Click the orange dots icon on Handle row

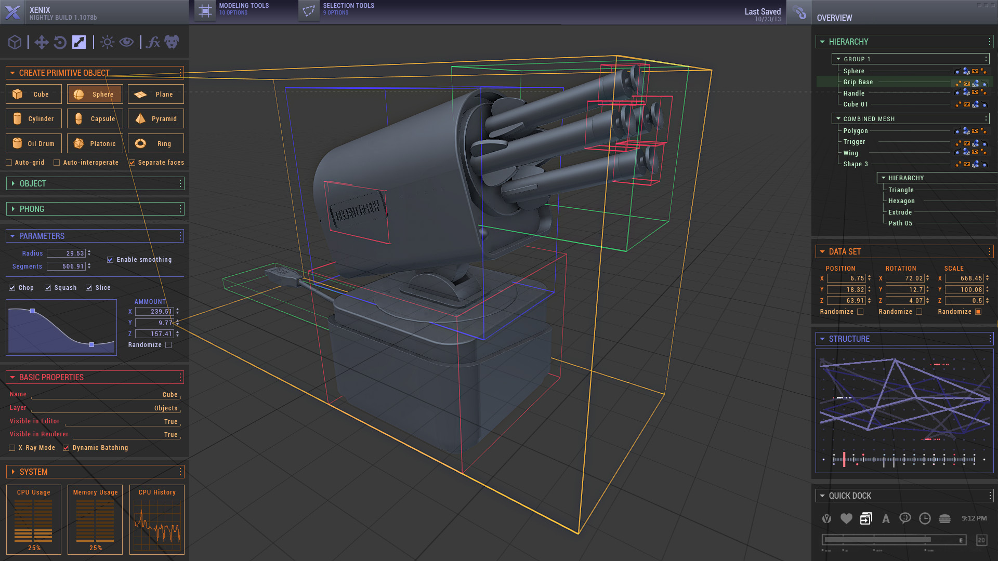pos(983,93)
